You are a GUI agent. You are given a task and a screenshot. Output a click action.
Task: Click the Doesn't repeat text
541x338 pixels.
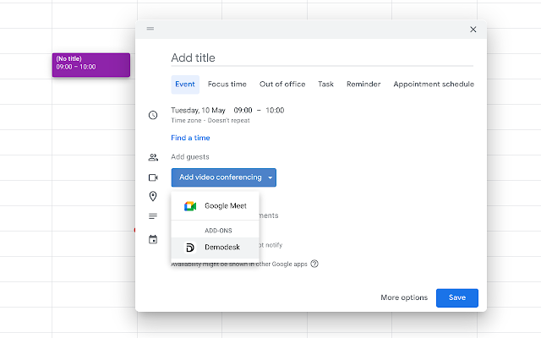coord(228,120)
